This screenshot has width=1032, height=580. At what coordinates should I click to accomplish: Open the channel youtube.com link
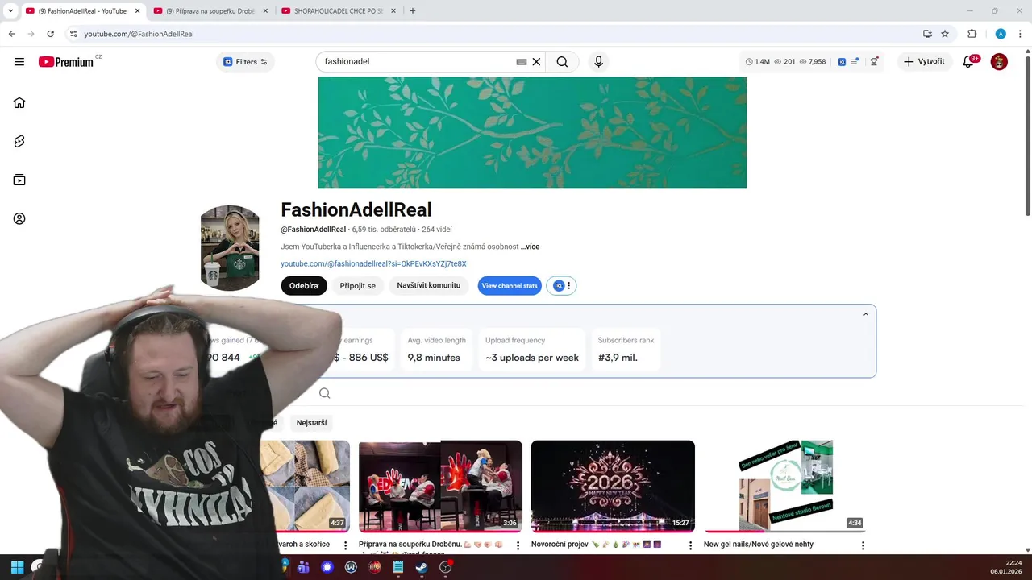373,263
